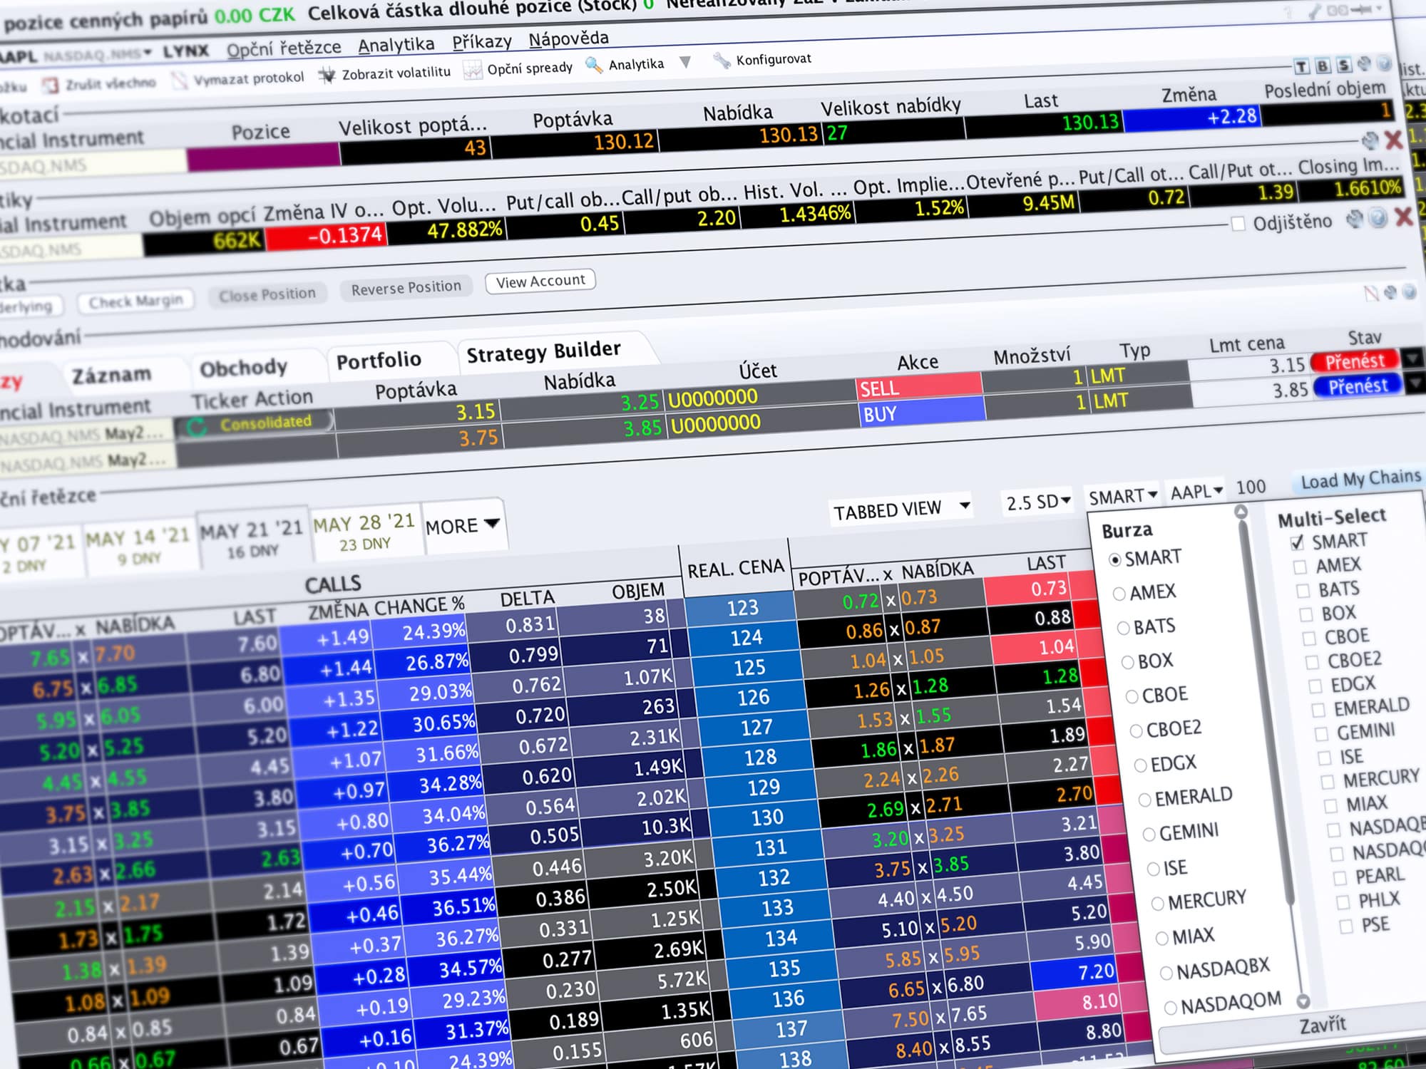The height and width of the screenshot is (1069, 1426).
Task: Click the wrench icon in the order panel header
Action: click(1390, 292)
